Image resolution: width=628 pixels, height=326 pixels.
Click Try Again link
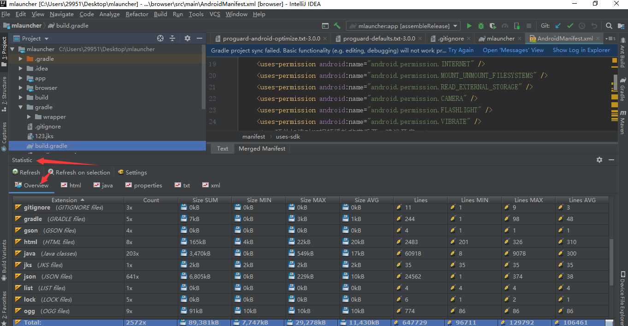click(461, 50)
